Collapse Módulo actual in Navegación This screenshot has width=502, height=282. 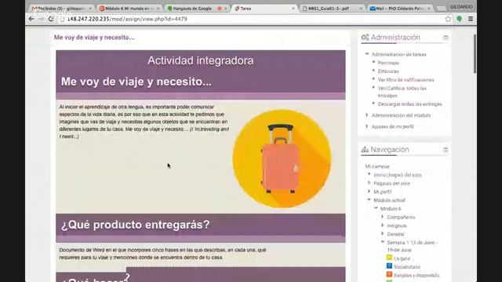(x=369, y=200)
